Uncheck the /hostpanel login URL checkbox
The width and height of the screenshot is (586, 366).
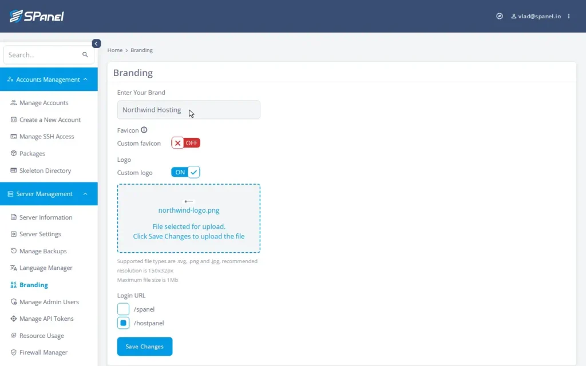click(x=124, y=323)
